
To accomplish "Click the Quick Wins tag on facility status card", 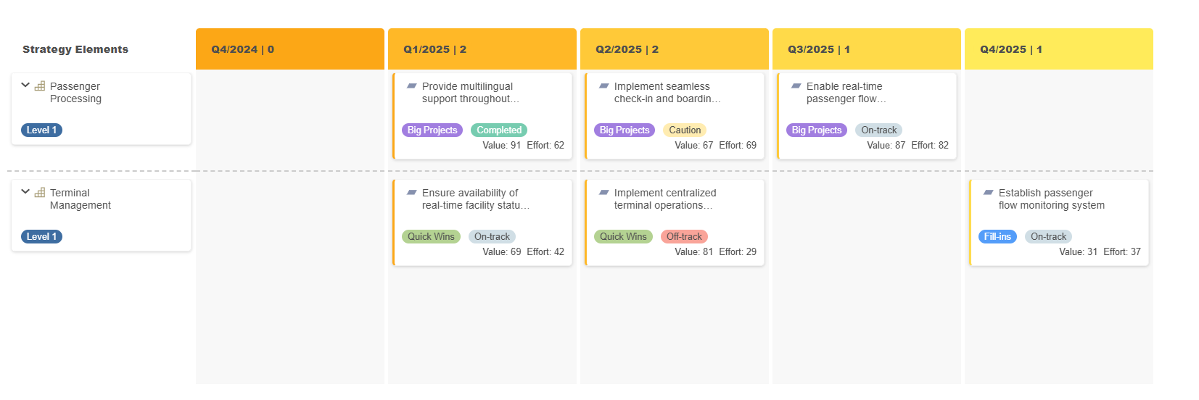I will pyautogui.click(x=431, y=237).
